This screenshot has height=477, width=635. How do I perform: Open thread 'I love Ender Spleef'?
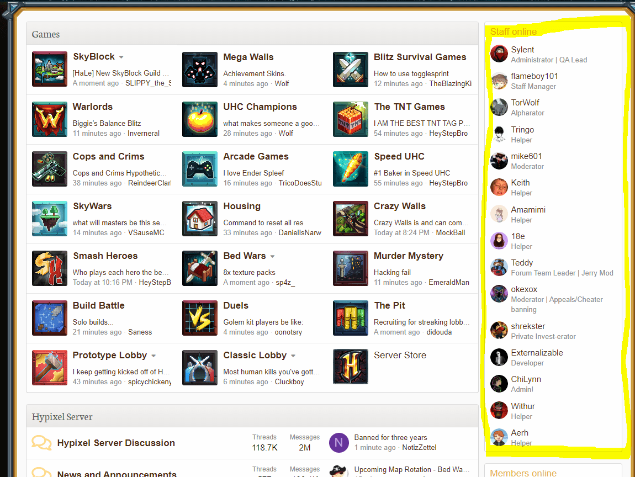[253, 173]
